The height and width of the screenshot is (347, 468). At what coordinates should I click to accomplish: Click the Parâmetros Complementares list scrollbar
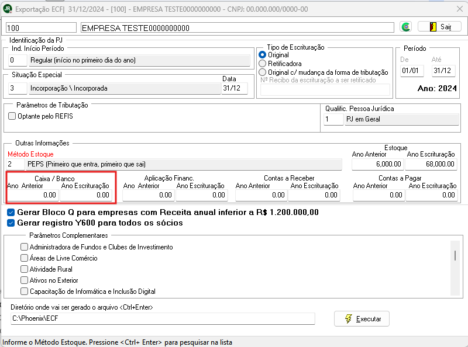(x=455, y=268)
